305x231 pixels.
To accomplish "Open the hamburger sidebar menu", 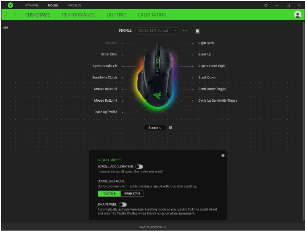I will pyautogui.click(x=6, y=28).
